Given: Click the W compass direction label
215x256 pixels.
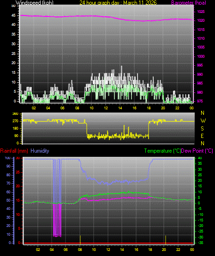Looking at the screenshot, I should pos(203,121).
